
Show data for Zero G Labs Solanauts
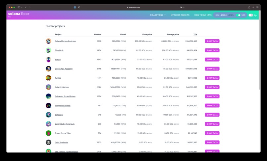tap(212, 124)
